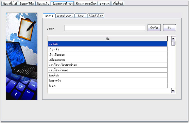Click the scroll up arrow of symptom list
Image resolution: width=189 pixels, height=123 pixels.
173,39
